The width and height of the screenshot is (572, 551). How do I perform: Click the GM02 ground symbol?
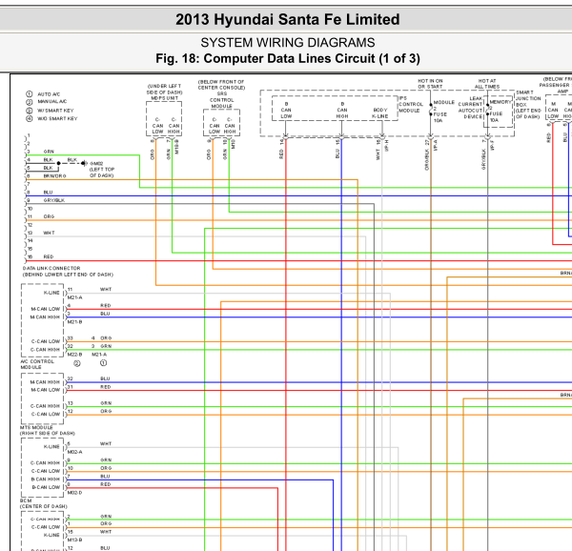[84, 163]
